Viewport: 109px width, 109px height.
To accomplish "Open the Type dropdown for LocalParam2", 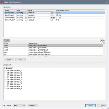I will tap(26, 13).
